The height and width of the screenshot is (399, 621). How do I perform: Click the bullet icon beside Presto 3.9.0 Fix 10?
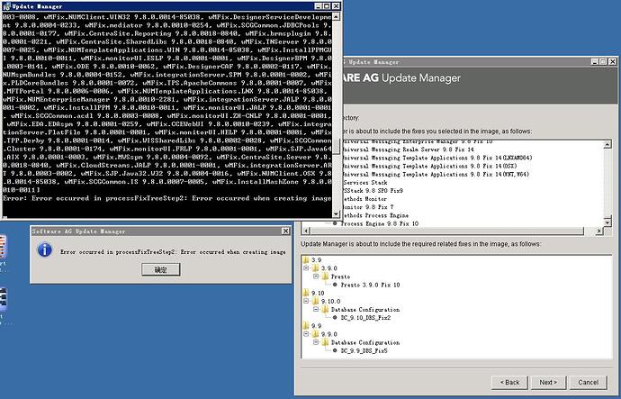click(x=335, y=285)
